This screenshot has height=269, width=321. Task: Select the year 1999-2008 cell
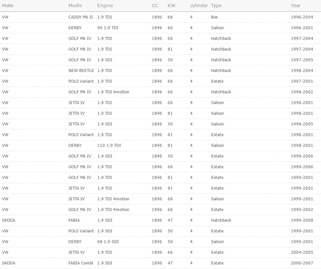(x=302, y=220)
